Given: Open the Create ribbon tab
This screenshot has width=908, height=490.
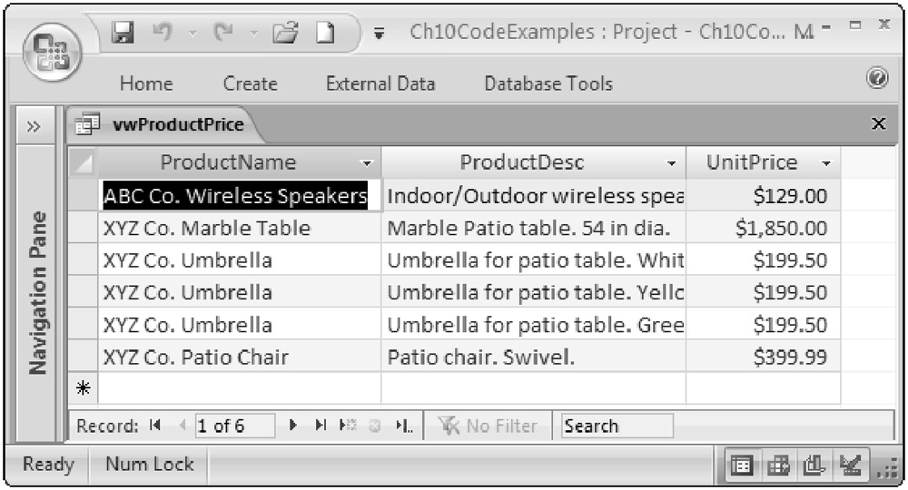Looking at the screenshot, I should coord(250,83).
